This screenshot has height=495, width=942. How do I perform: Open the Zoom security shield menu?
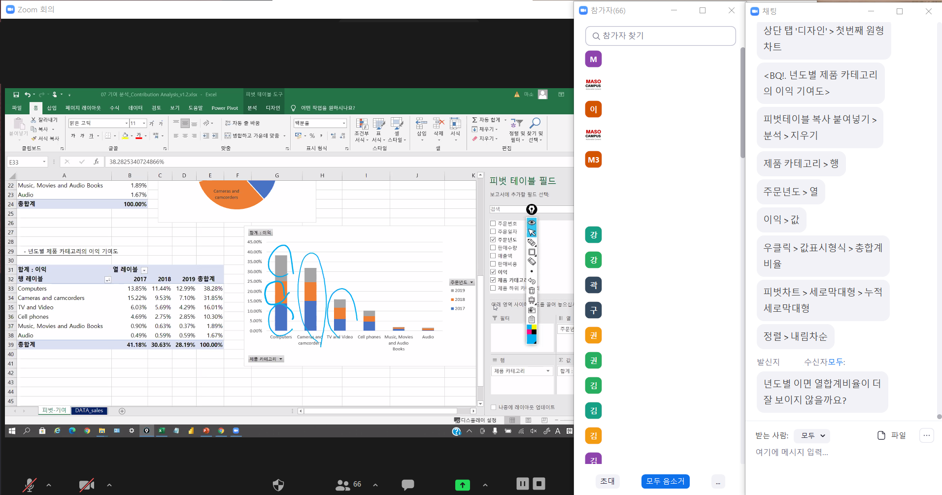click(x=278, y=485)
